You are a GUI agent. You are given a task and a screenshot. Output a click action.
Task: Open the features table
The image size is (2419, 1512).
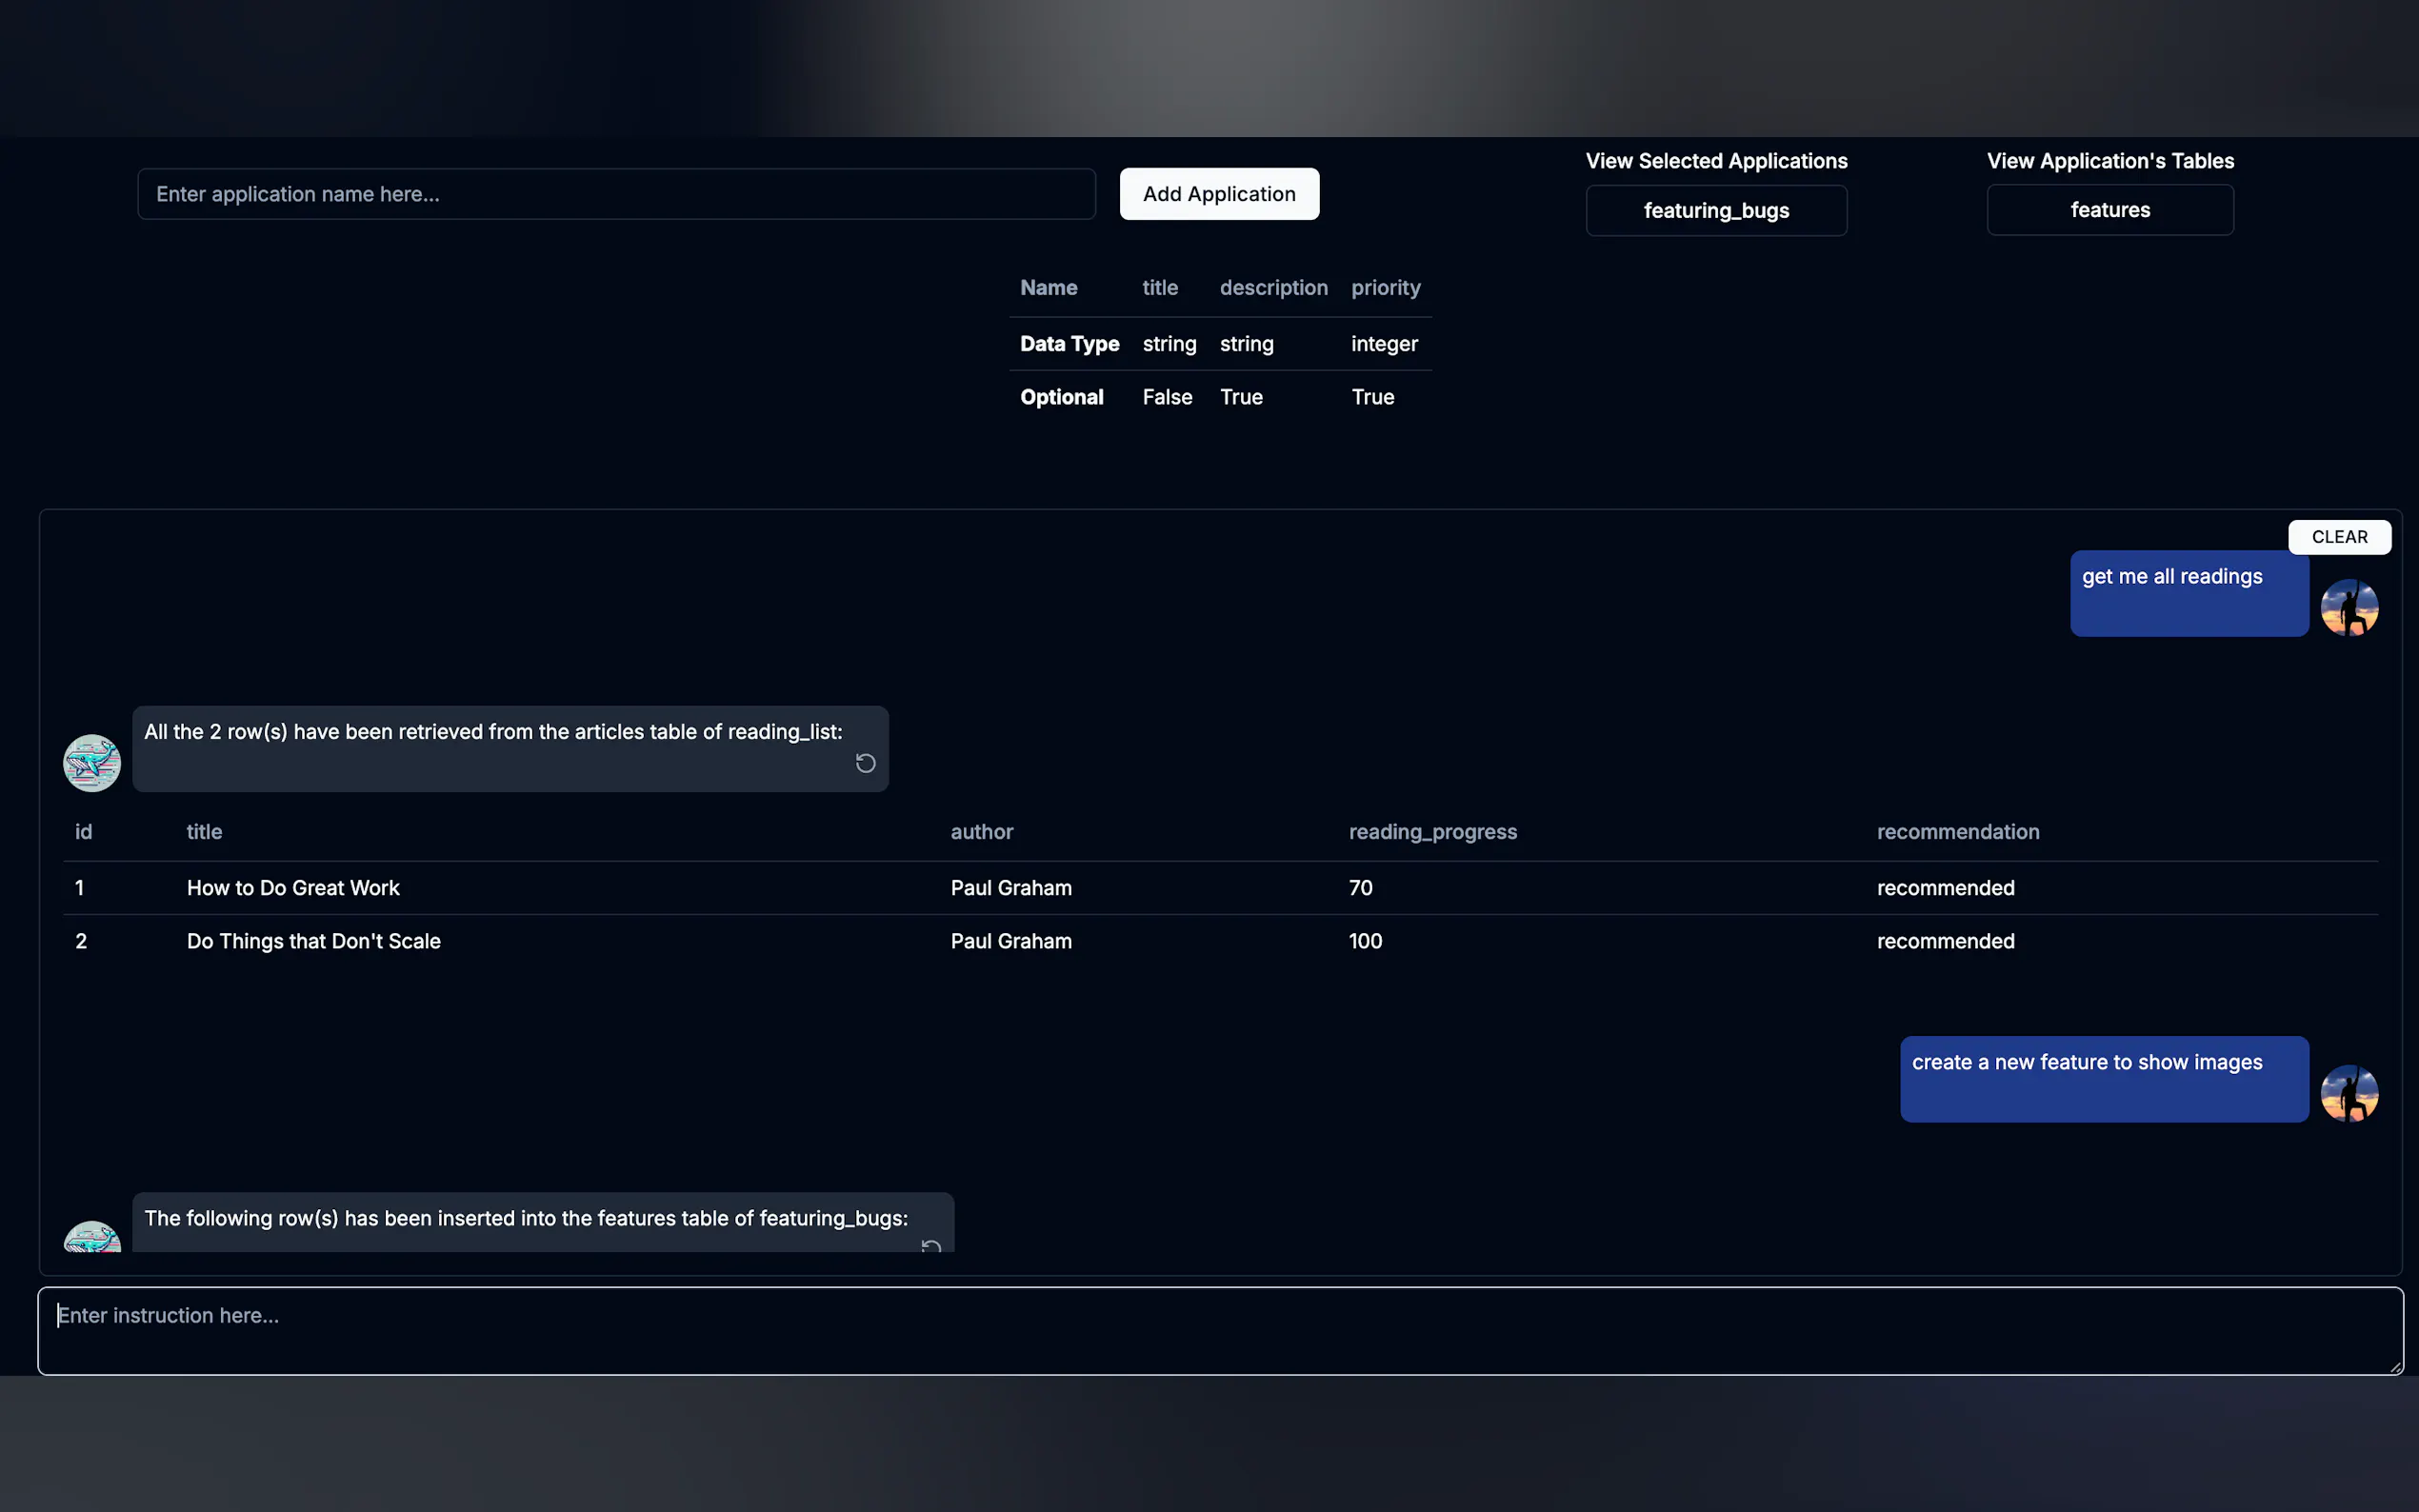coord(2109,210)
